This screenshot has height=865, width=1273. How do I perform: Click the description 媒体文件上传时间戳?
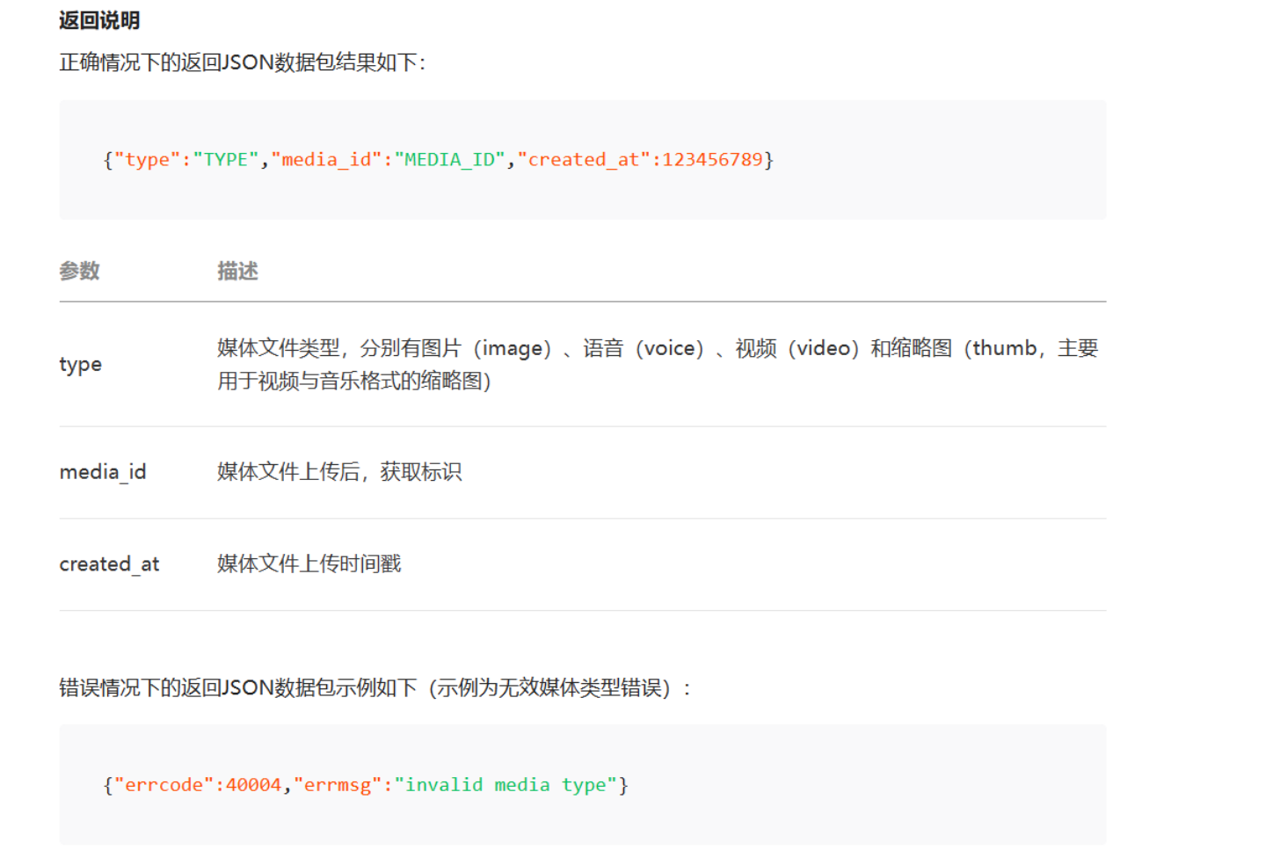[309, 563]
